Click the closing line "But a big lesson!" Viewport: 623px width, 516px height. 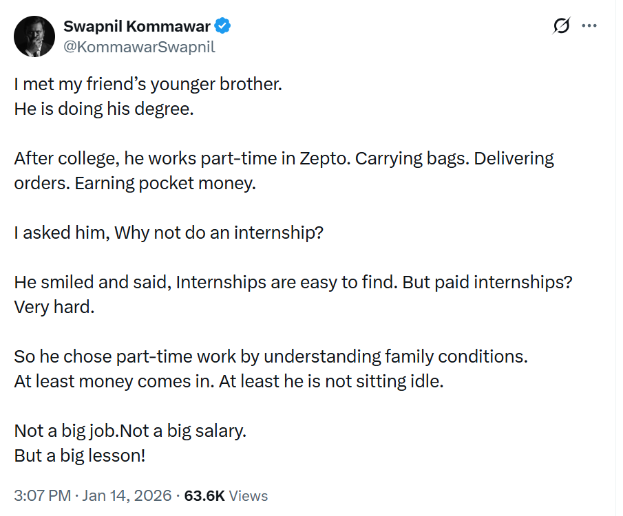coord(79,455)
